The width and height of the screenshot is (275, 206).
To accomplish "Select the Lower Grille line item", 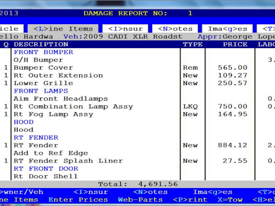I will 44,83.
